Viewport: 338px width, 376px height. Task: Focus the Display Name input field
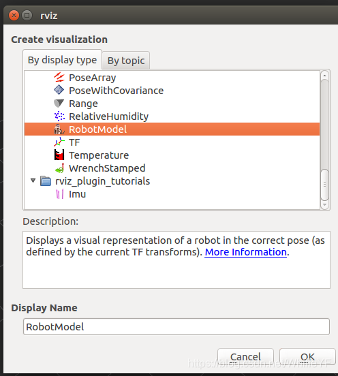tap(176, 326)
